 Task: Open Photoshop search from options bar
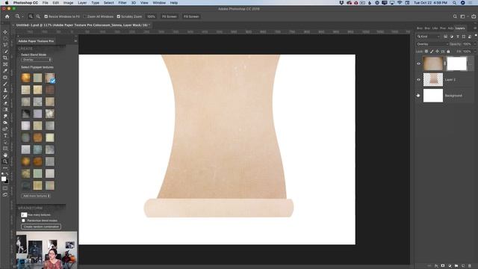click(x=455, y=16)
